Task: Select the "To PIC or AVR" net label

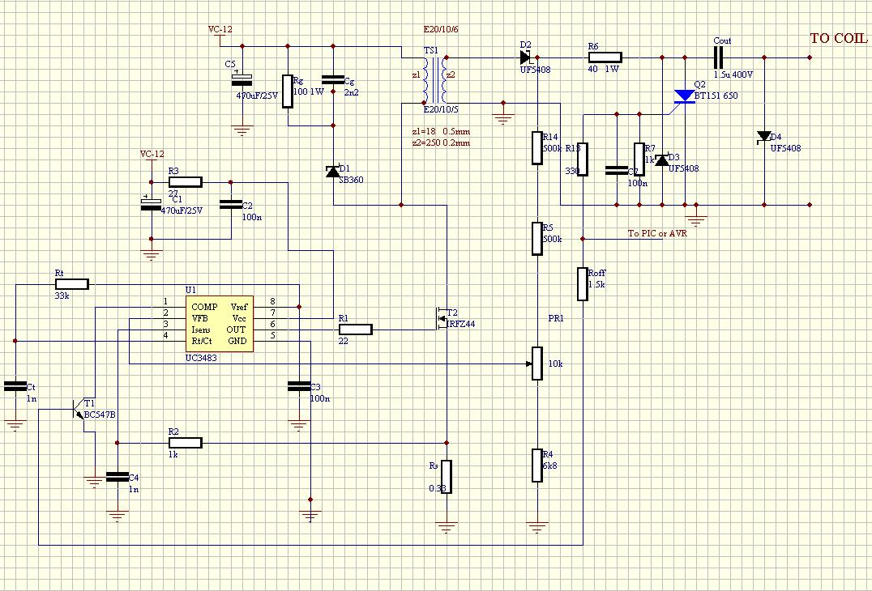Action: 657,233
